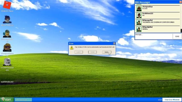
Task: Open the ROBLOX Player desktop icon
Action: (x=7, y=5)
